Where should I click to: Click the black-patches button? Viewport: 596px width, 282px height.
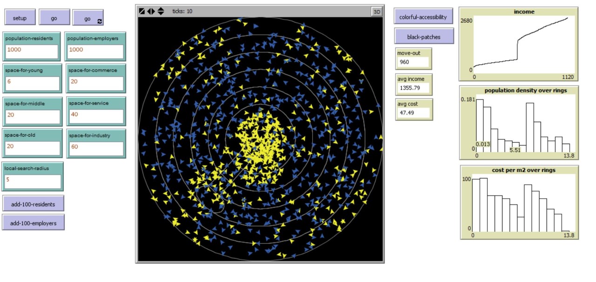pos(423,36)
